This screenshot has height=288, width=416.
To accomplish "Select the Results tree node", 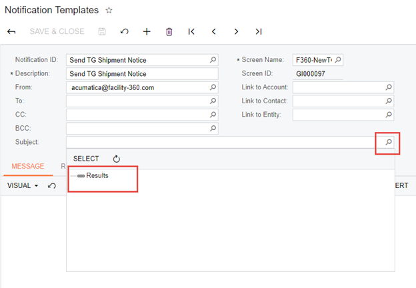I will click(x=97, y=175).
